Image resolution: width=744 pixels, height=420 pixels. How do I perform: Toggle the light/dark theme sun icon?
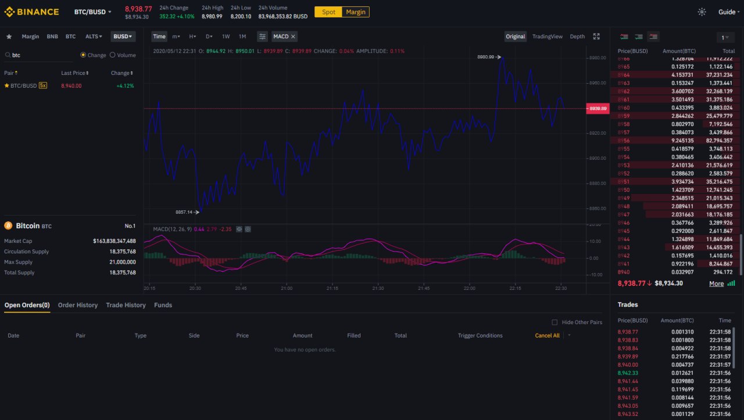702,12
